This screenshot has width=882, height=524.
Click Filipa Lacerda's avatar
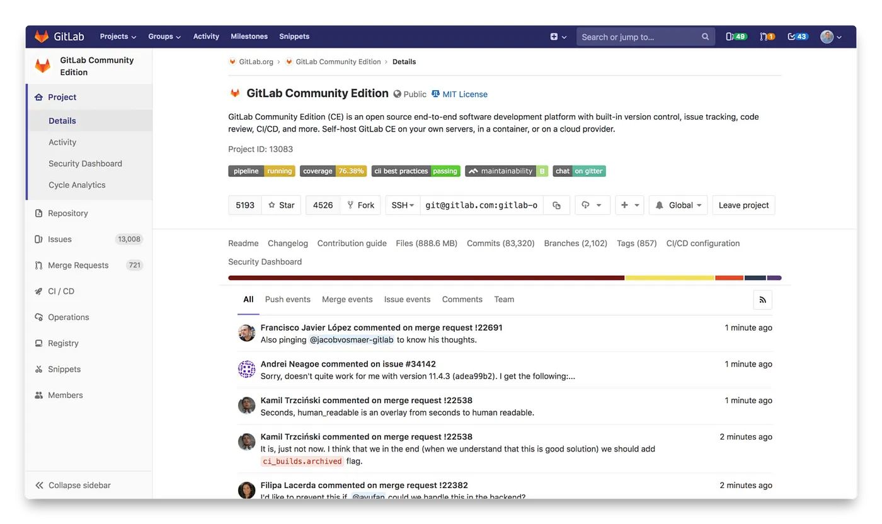point(246,490)
